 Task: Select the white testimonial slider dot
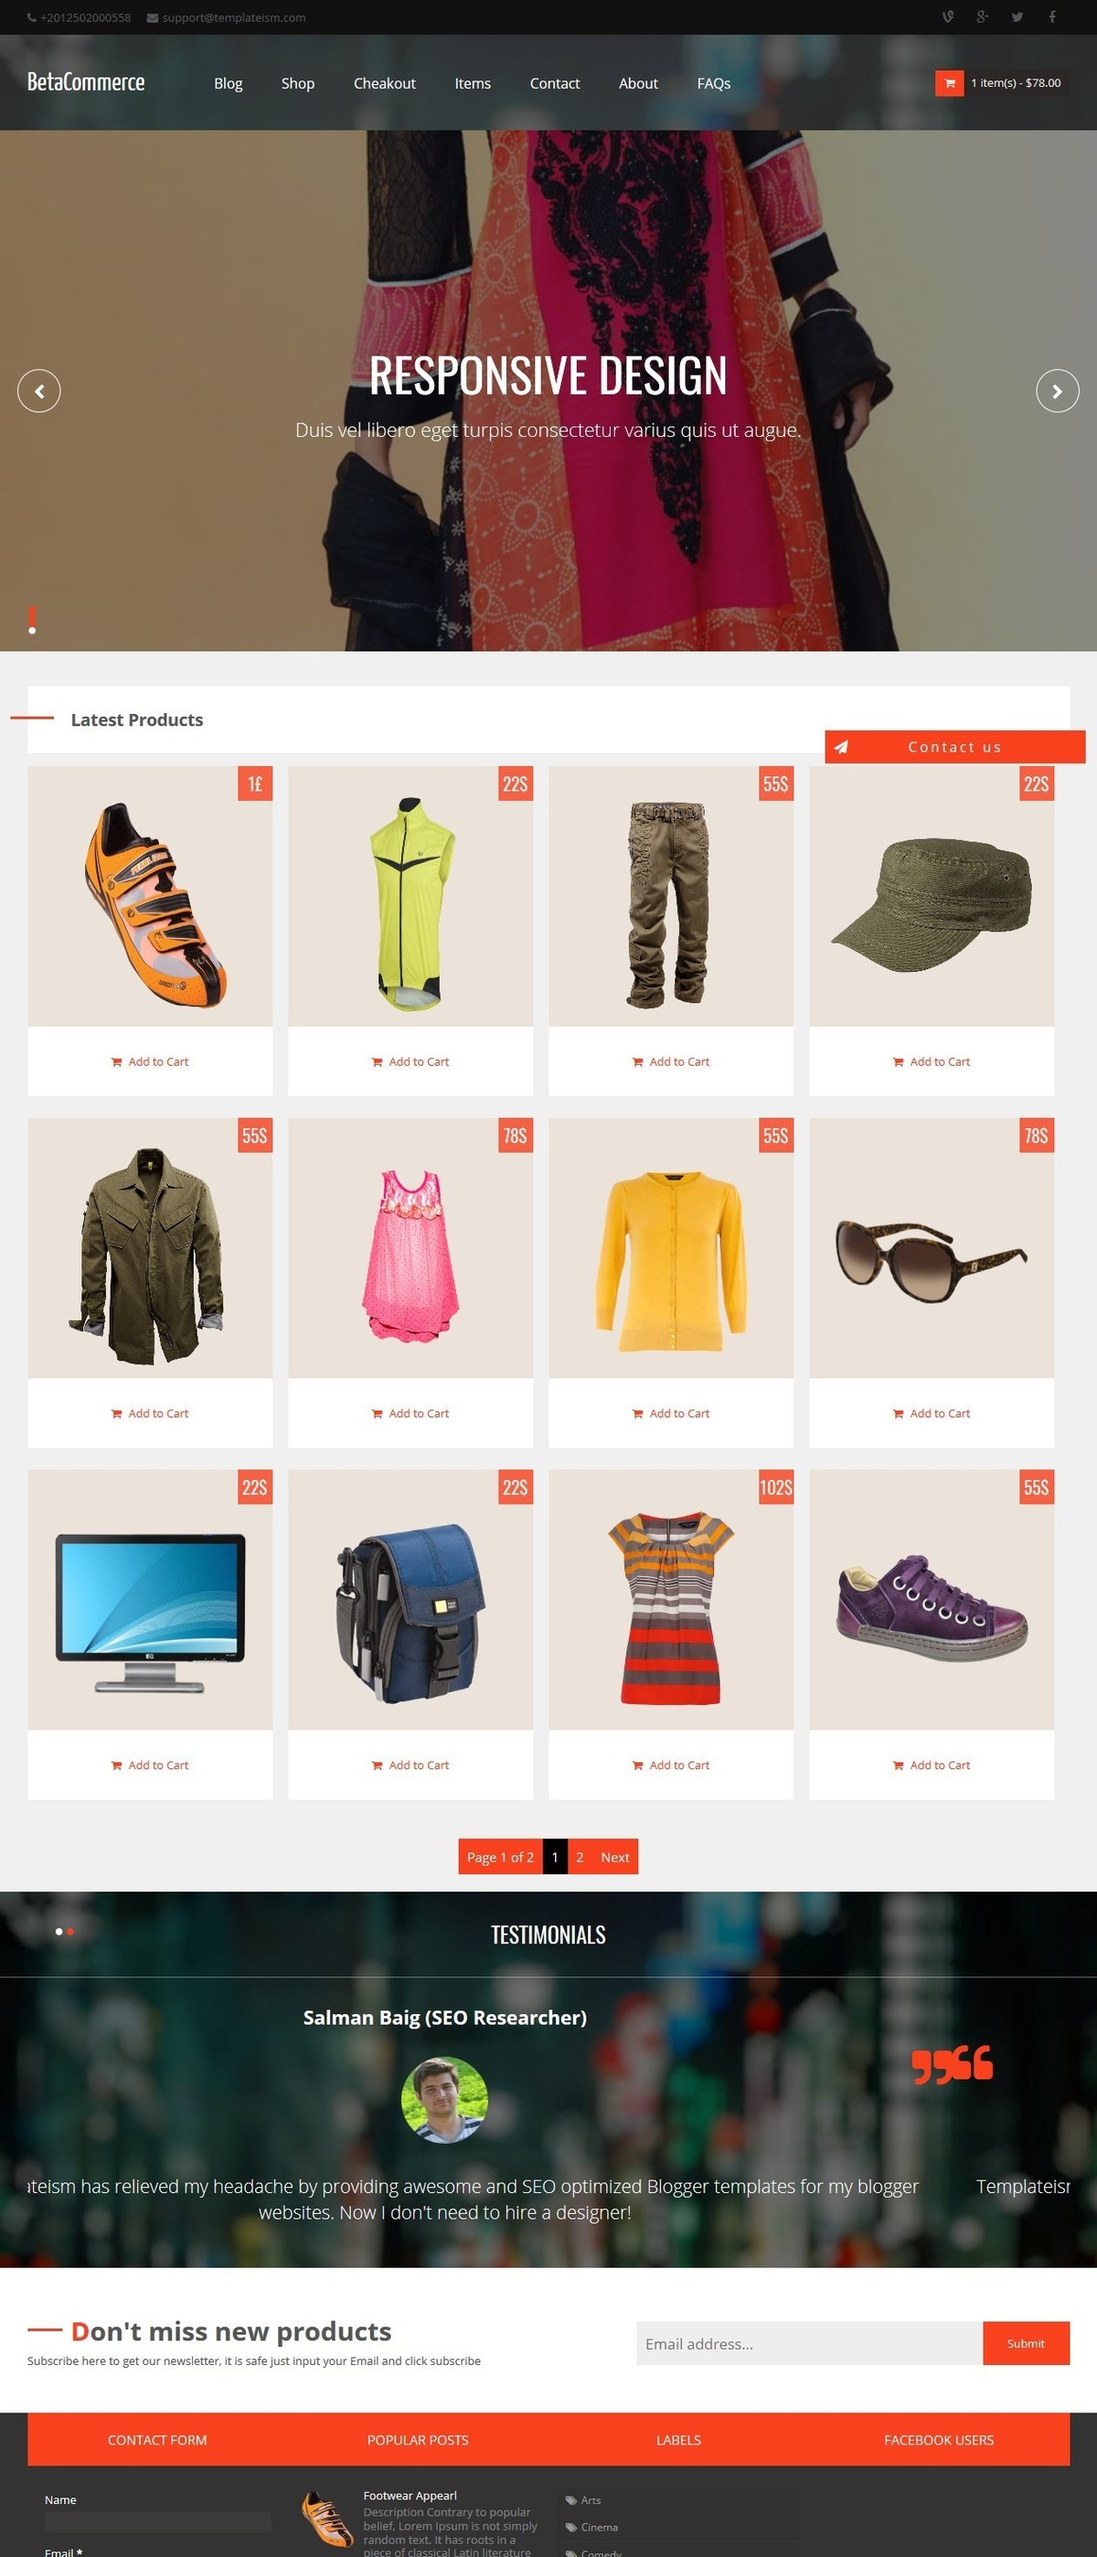tap(59, 1932)
